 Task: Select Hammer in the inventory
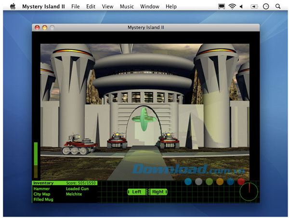point(41,189)
